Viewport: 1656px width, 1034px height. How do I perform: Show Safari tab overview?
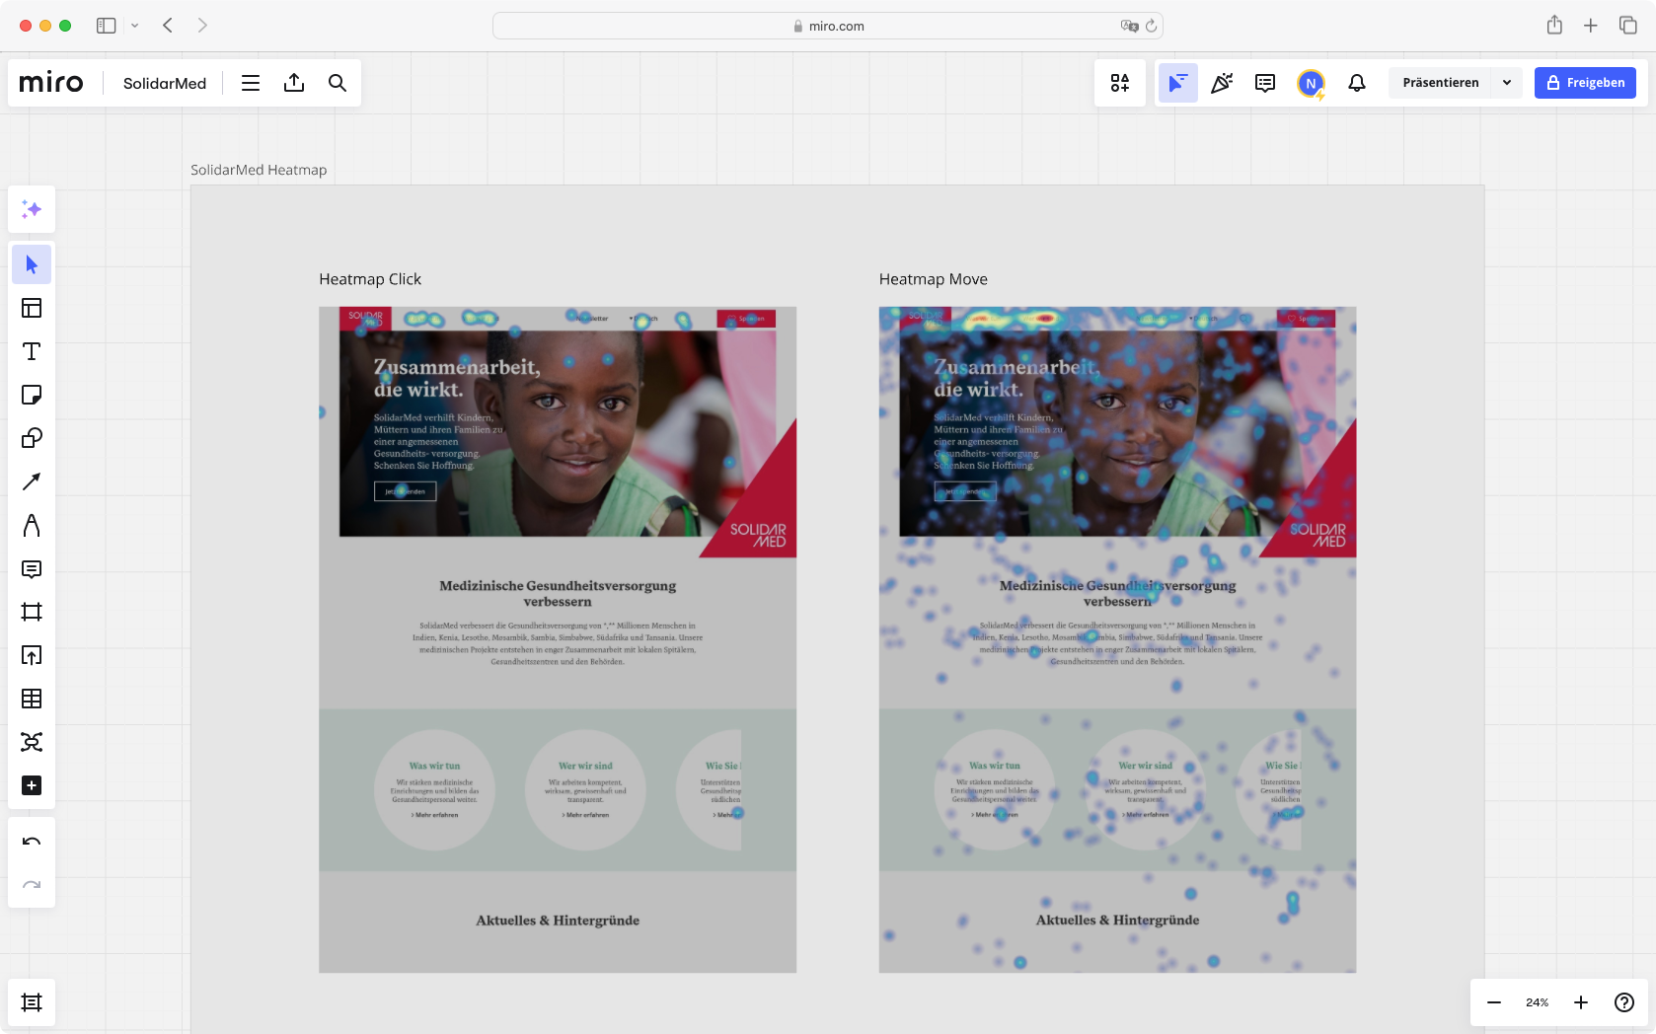1628,26
